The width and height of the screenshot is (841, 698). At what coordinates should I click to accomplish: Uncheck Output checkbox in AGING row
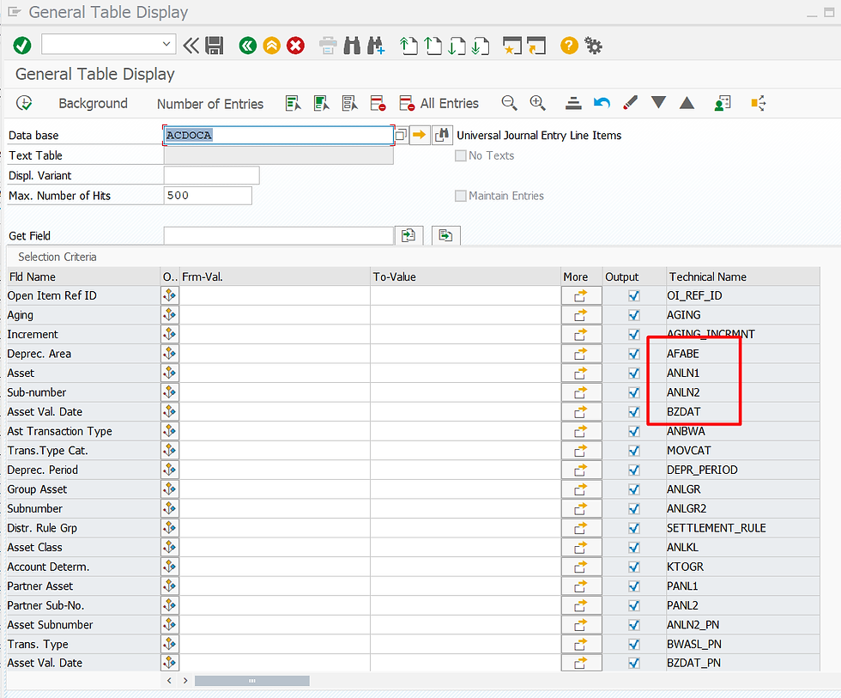tap(634, 315)
